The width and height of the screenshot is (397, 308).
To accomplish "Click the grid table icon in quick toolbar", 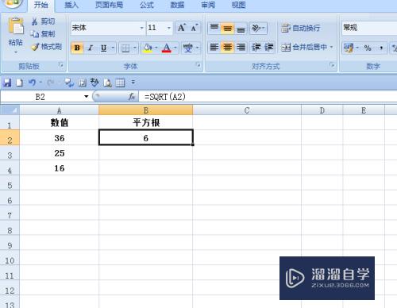I will (120, 83).
